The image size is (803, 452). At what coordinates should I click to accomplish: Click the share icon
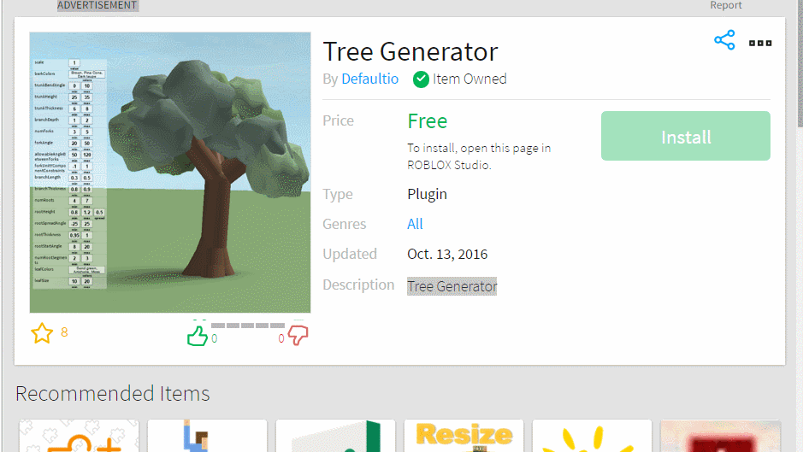click(724, 40)
